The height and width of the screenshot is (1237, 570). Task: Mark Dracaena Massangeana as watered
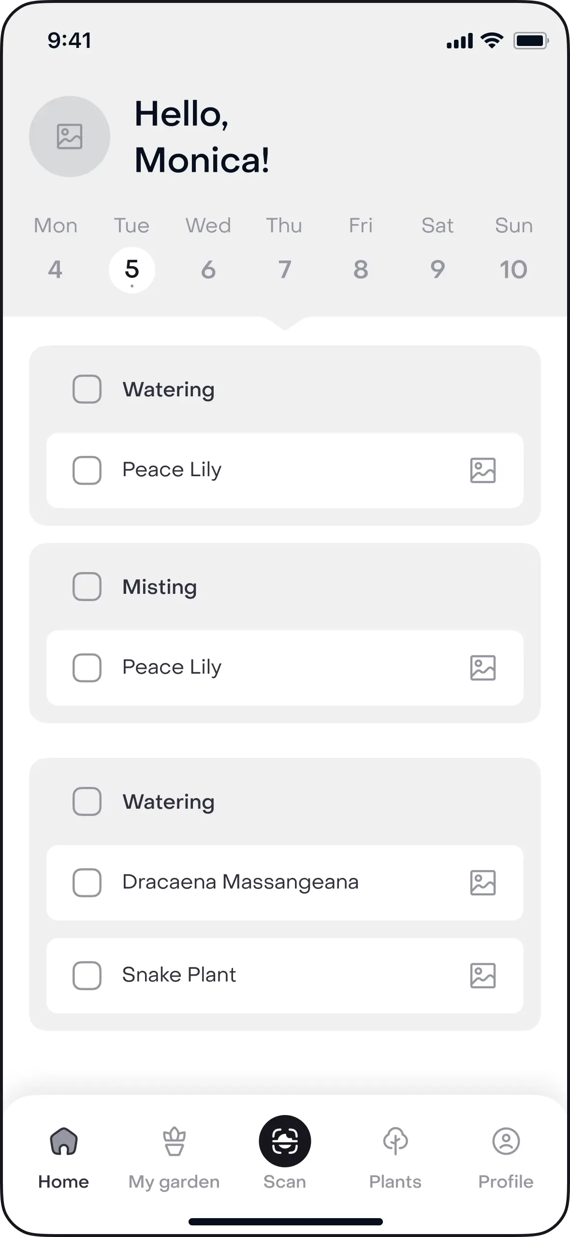87,882
